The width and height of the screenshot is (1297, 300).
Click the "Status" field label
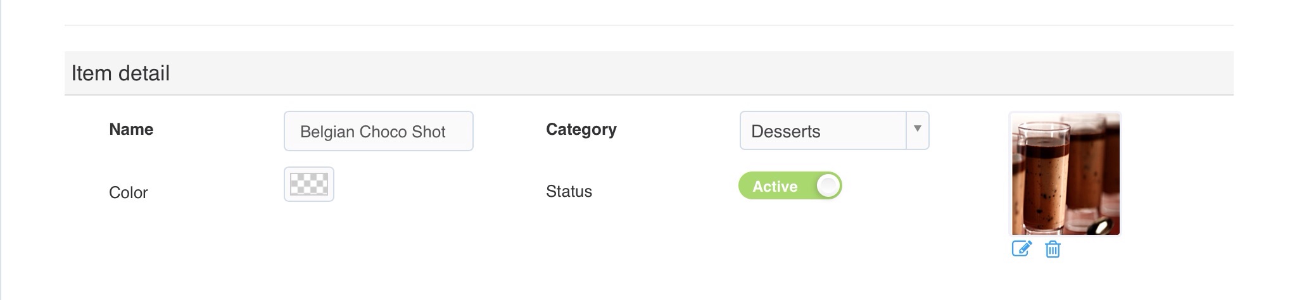tap(569, 191)
